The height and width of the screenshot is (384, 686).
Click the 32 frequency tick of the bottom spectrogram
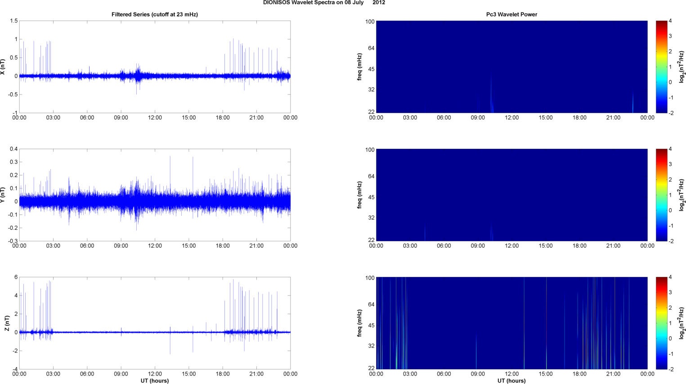pos(371,346)
